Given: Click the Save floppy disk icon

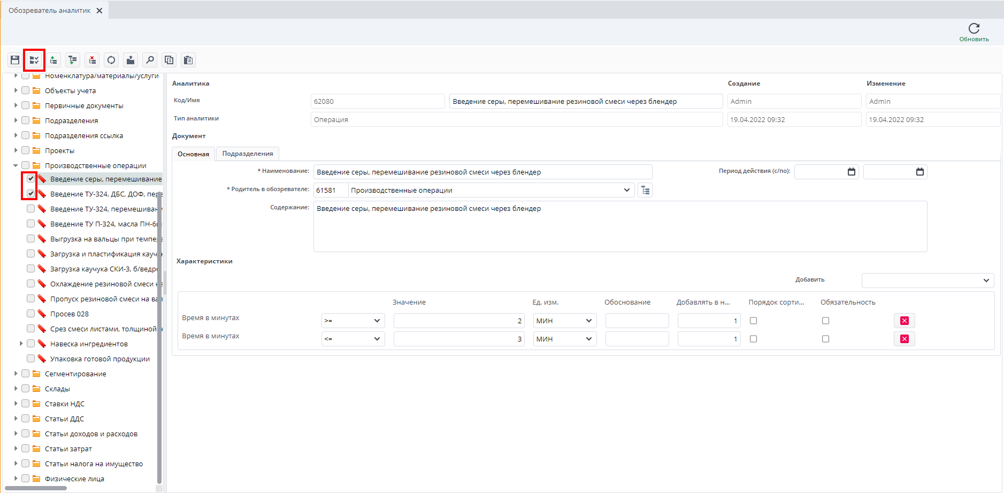Looking at the screenshot, I should coord(15,60).
